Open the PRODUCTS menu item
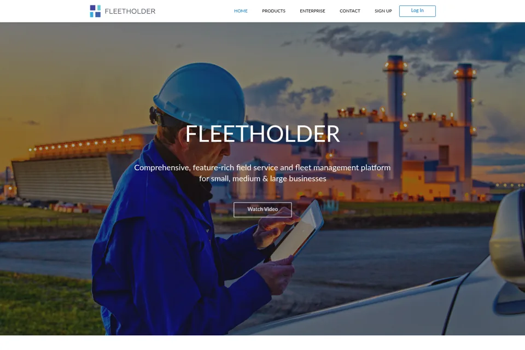The width and height of the screenshot is (525, 350). pyautogui.click(x=273, y=11)
